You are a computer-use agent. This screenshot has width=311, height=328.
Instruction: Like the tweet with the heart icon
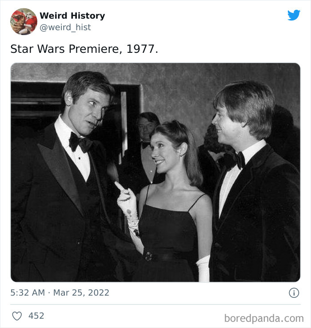coord(17,316)
